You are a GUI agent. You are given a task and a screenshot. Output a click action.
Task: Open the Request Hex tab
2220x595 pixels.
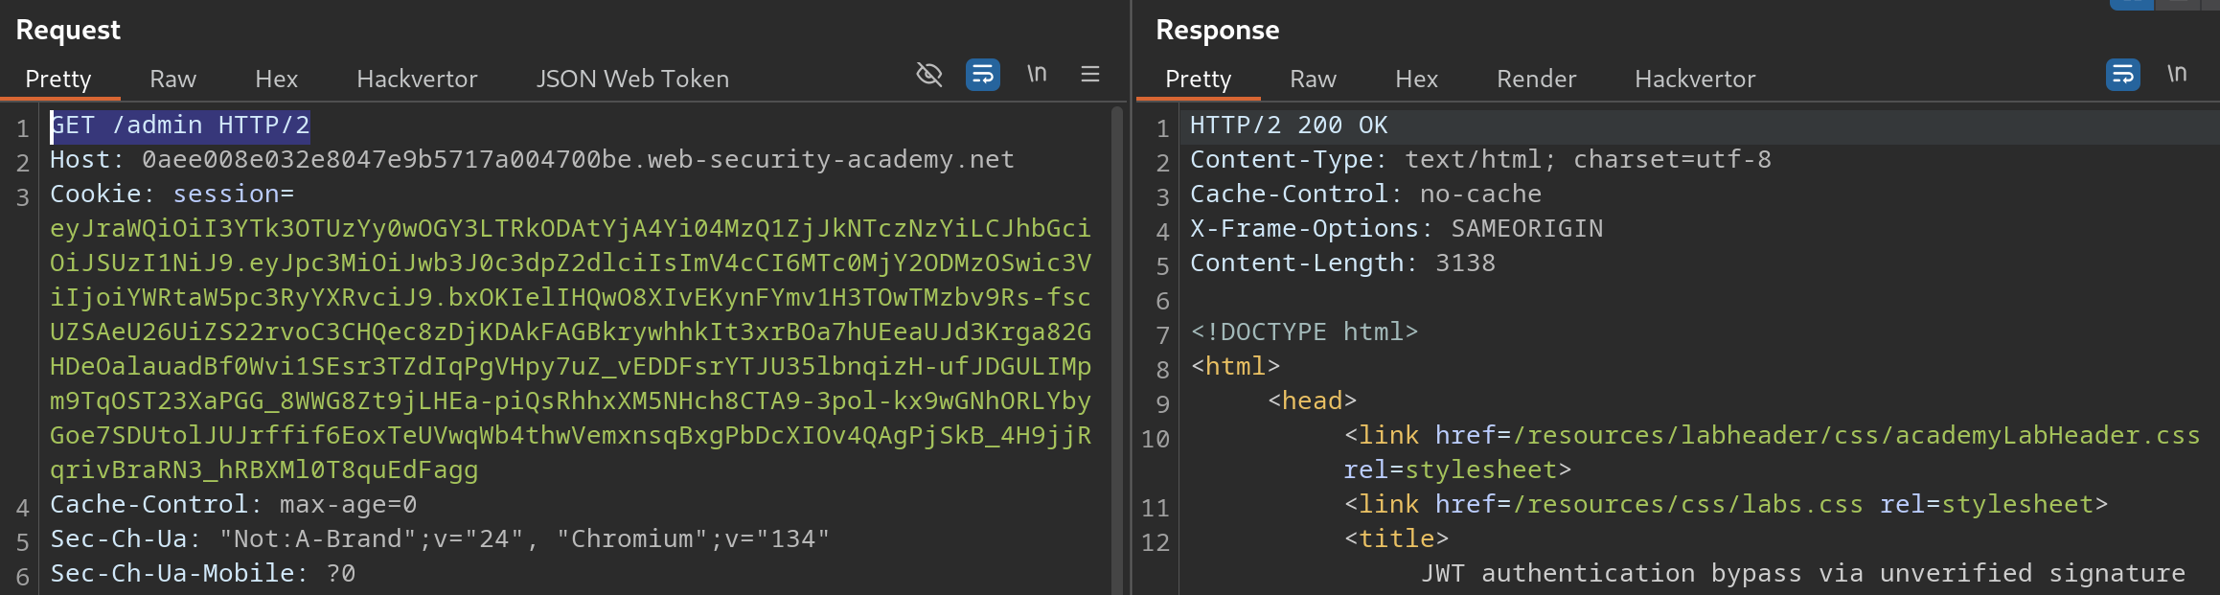[x=276, y=79]
